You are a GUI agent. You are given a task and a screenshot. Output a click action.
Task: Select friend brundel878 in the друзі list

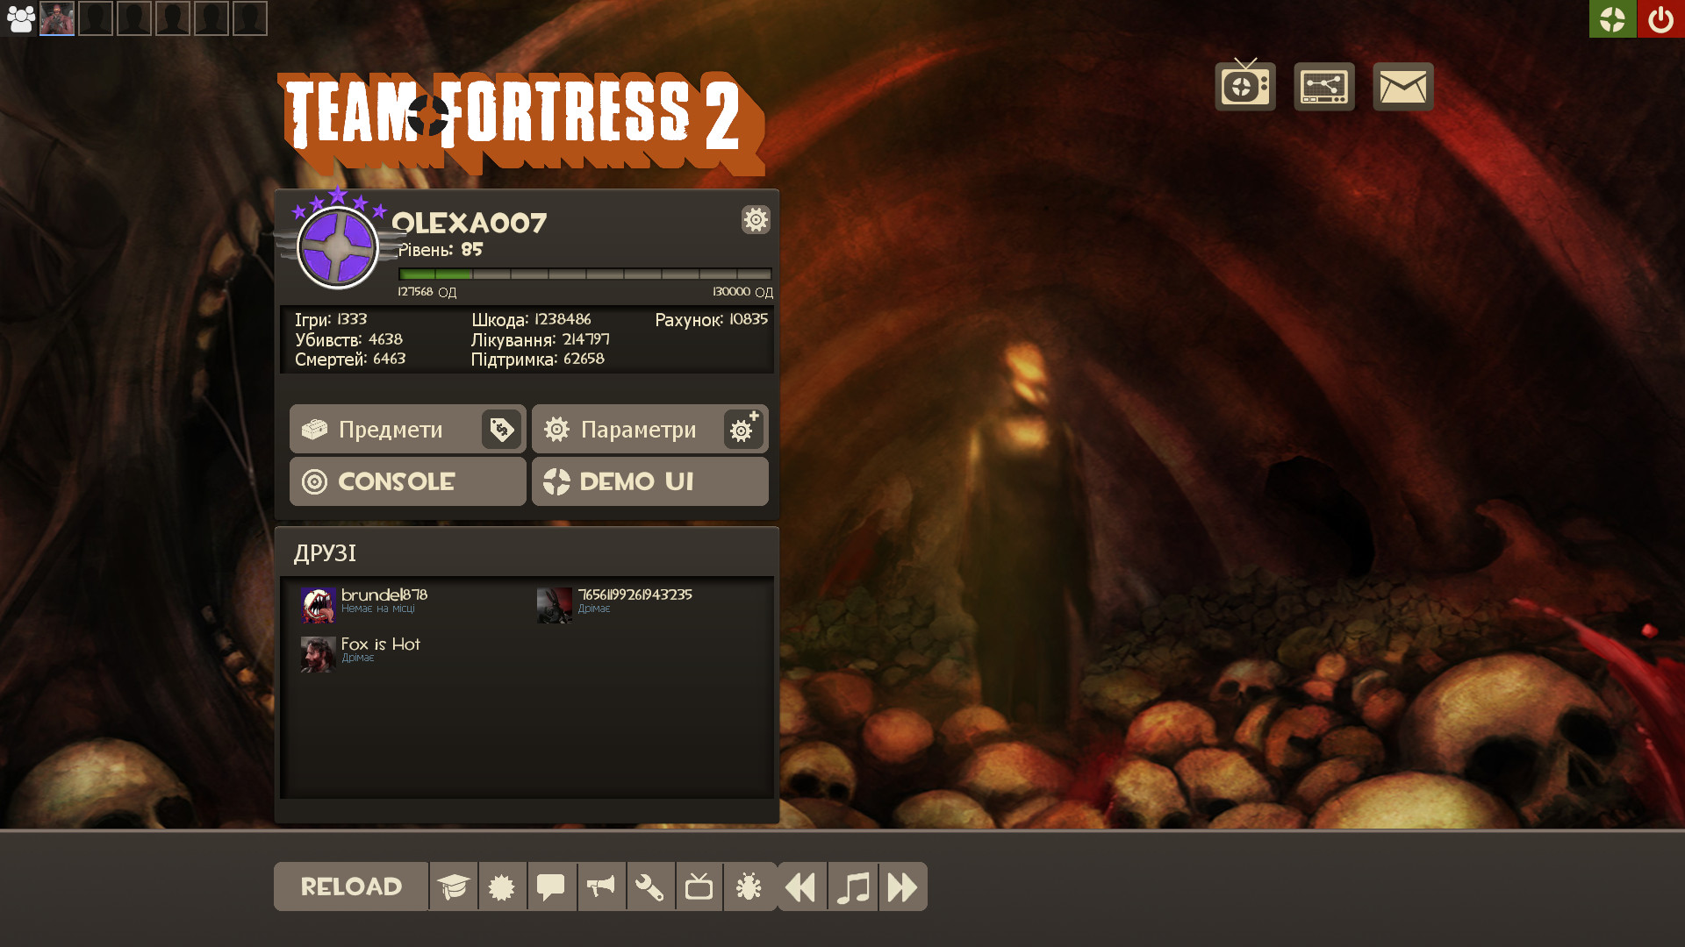point(383,600)
